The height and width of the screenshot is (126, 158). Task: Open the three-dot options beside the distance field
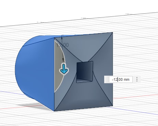click(x=137, y=79)
